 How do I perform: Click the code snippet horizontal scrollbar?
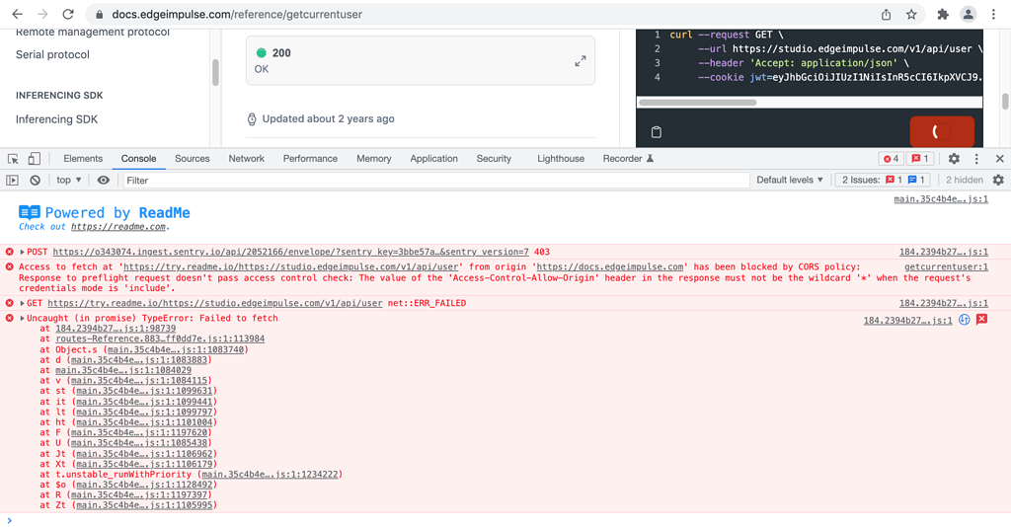pyautogui.click(x=698, y=103)
